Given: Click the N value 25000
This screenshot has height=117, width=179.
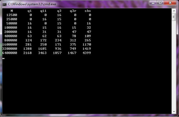Looking at the screenshot, I should 12,19.
